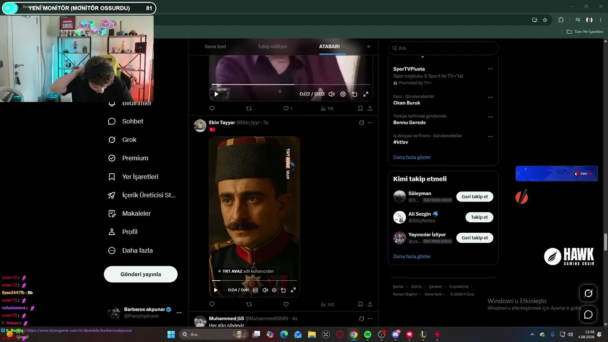Show more follow suggestions below Yayıncılar İzliyor
Image resolution: width=608 pixels, height=342 pixels.
[x=412, y=256]
